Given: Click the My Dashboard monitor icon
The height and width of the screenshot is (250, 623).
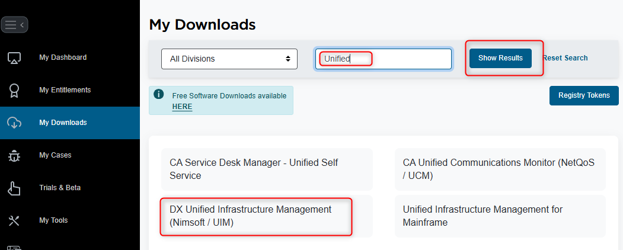Looking at the screenshot, I should (x=14, y=58).
